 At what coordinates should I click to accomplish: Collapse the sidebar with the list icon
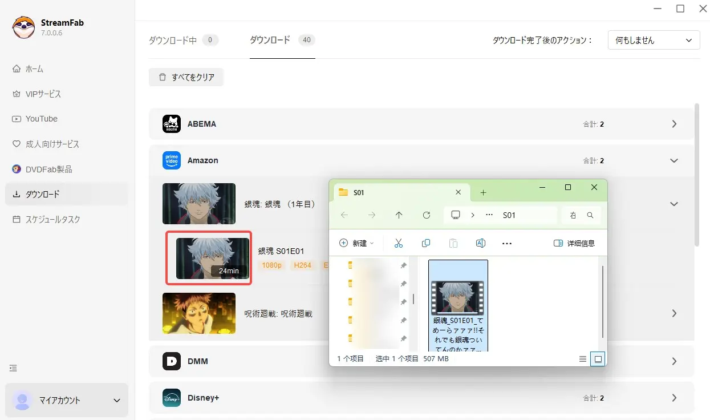[14, 368]
